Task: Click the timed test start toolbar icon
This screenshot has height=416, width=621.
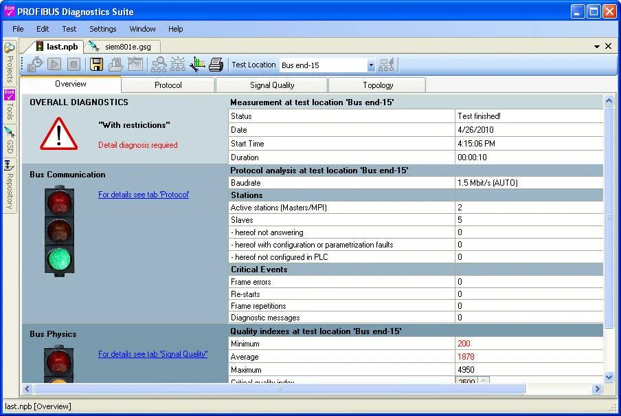Action: coord(35,64)
